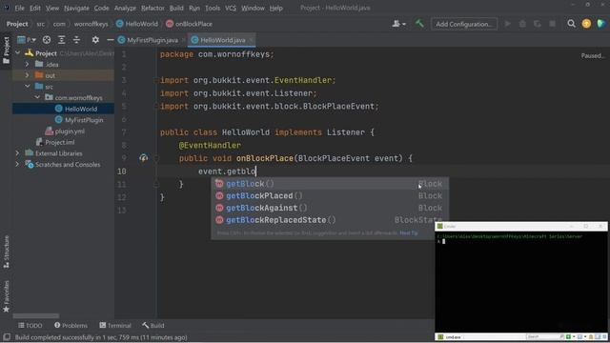This screenshot has width=610, height=343.
Task: Collapse the src folder
Action: tap(28, 87)
